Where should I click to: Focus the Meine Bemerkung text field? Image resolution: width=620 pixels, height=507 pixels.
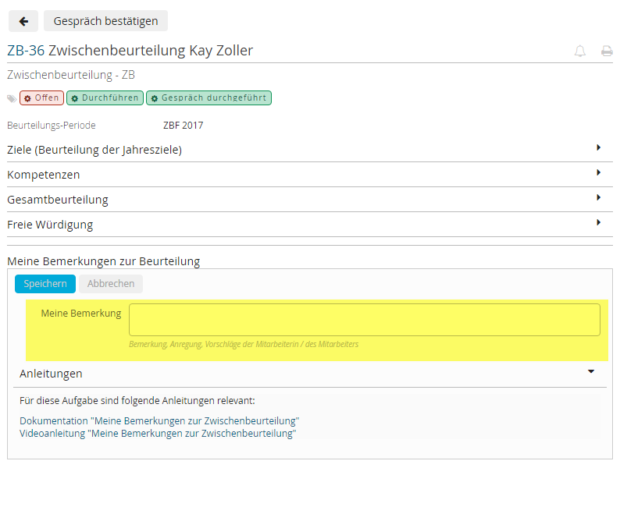[364, 320]
